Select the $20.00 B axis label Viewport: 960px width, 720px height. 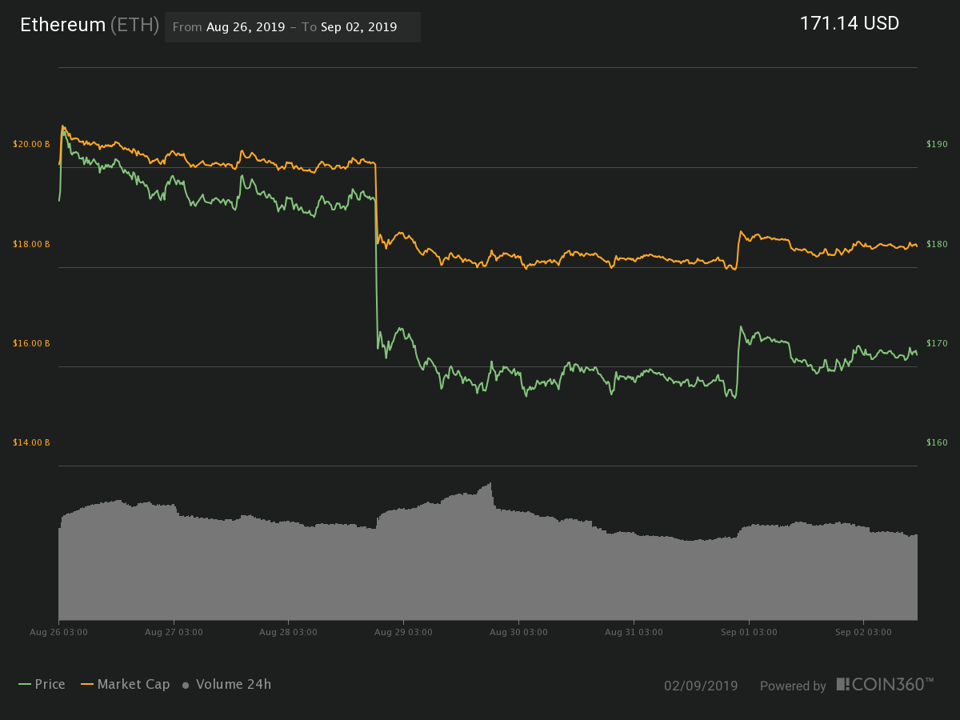tap(31, 144)
